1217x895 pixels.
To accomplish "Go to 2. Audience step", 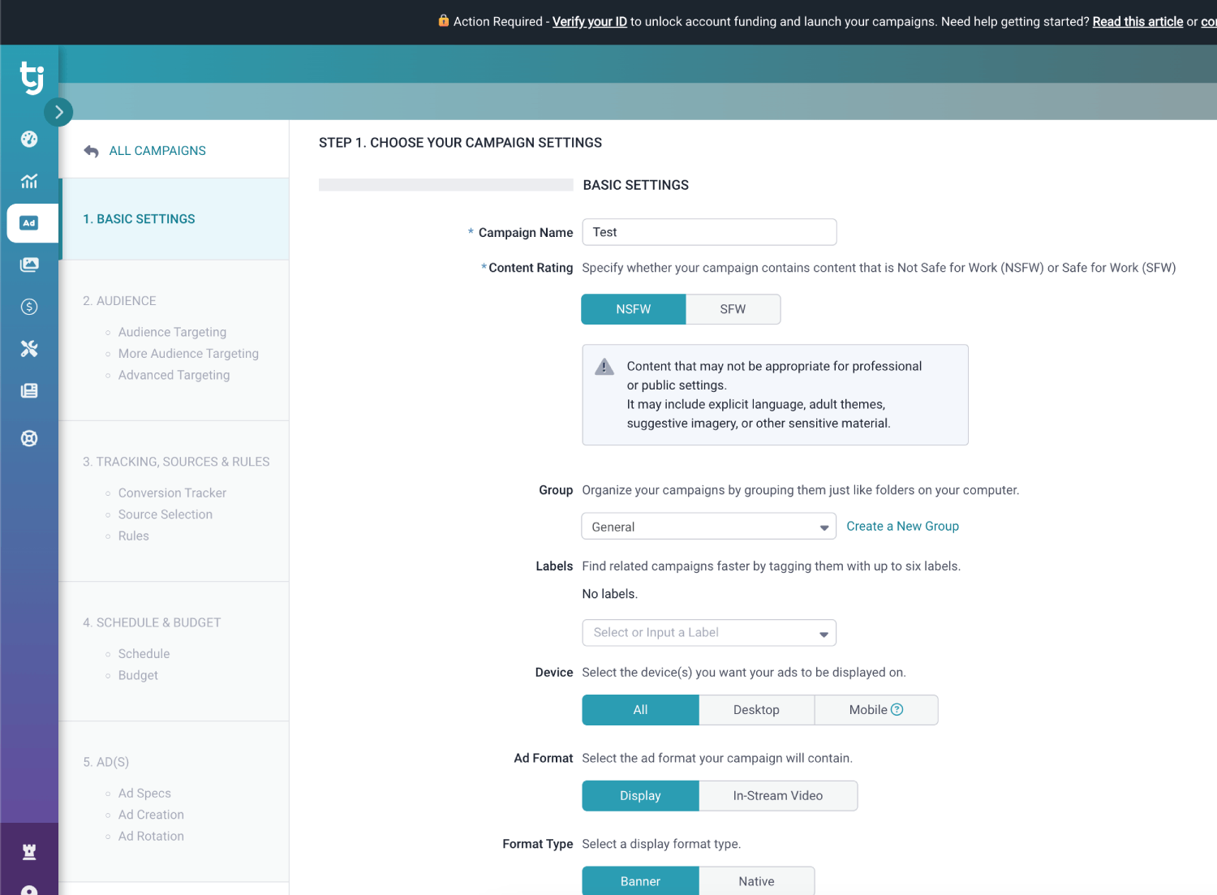I will tap(119, 301).
